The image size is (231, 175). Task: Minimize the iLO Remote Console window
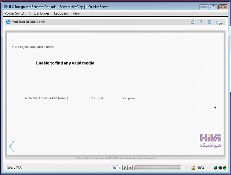pos(204,7)
